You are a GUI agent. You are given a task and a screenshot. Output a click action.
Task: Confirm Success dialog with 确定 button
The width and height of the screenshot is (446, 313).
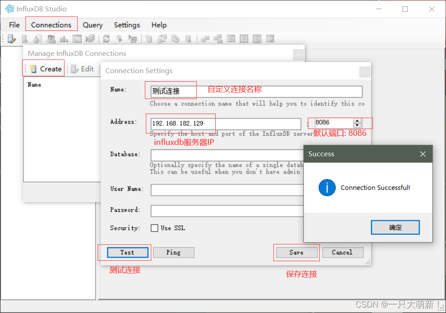395,227
